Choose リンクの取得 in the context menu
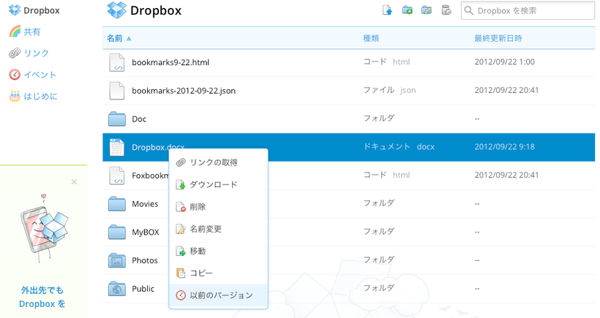 [x=218, y=162]
